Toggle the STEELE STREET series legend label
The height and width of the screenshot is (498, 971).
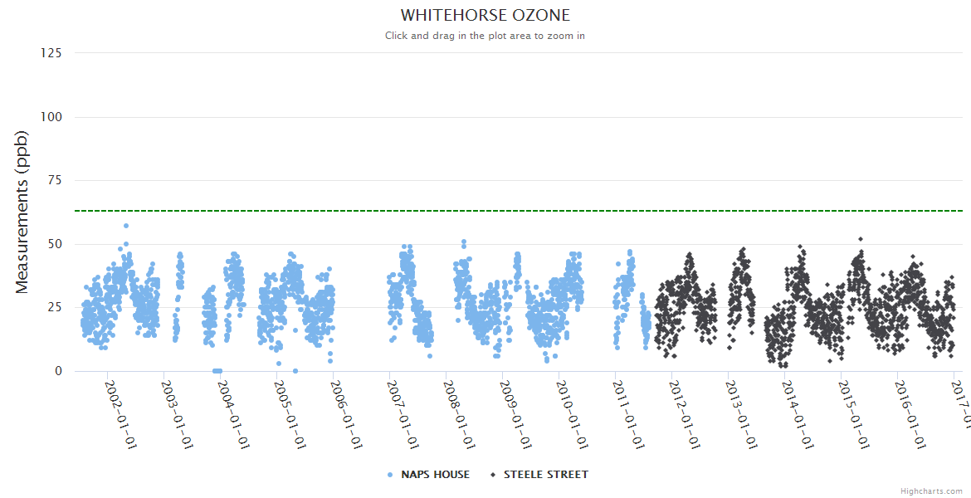pyautogui.click(x=545, y=475)
